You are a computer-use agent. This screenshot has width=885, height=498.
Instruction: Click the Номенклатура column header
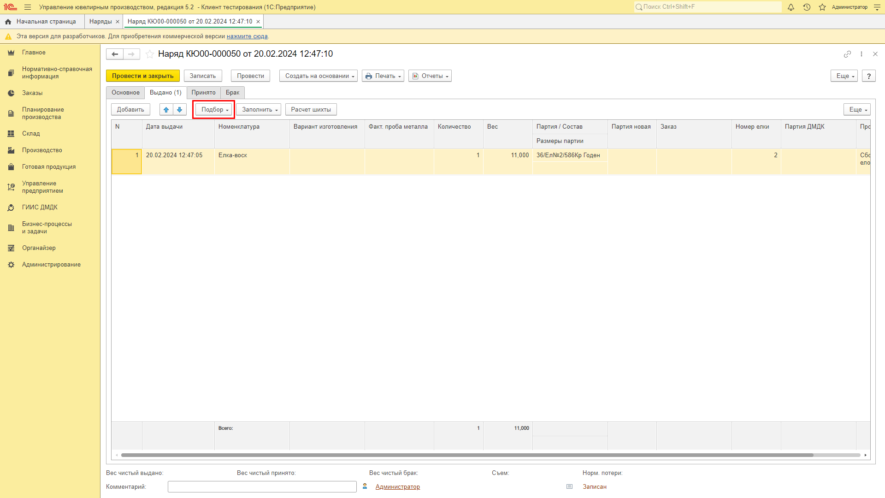[252, 134]
